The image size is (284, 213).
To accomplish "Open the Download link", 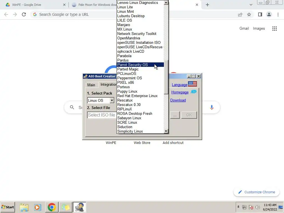I will click(x=178, y=100).
